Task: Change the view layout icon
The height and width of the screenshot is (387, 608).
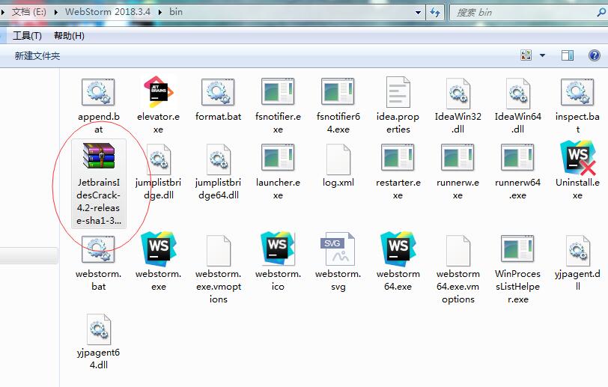Action: pos(526,55)
